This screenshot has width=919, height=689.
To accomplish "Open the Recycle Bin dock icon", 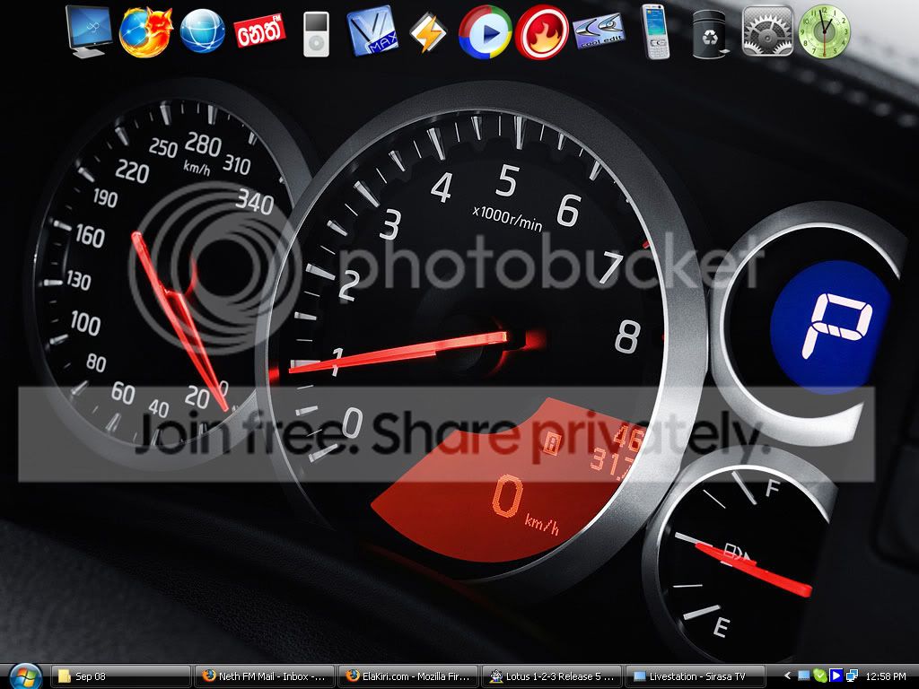I will [x=711, y=34].
